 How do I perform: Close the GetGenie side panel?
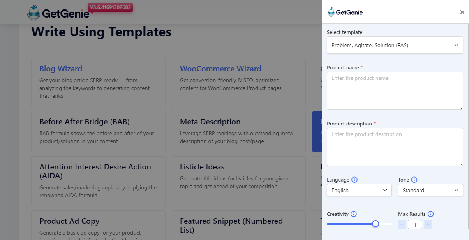pos(462,12)
